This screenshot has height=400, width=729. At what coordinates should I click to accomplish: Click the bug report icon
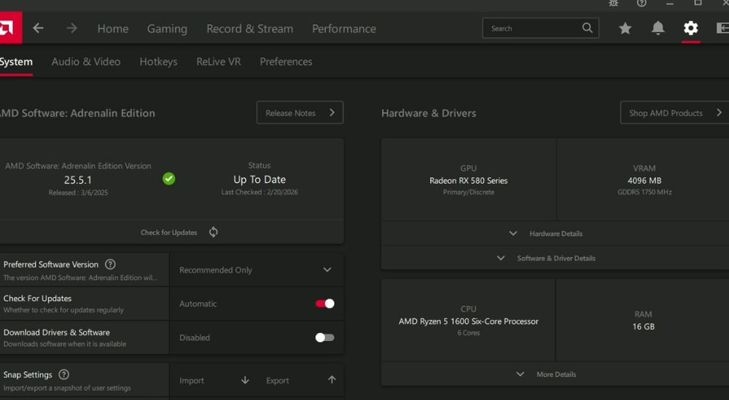(x=613, y=4)
